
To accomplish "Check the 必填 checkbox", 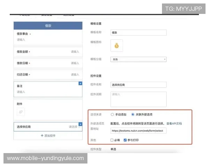I will pos(112,140).
